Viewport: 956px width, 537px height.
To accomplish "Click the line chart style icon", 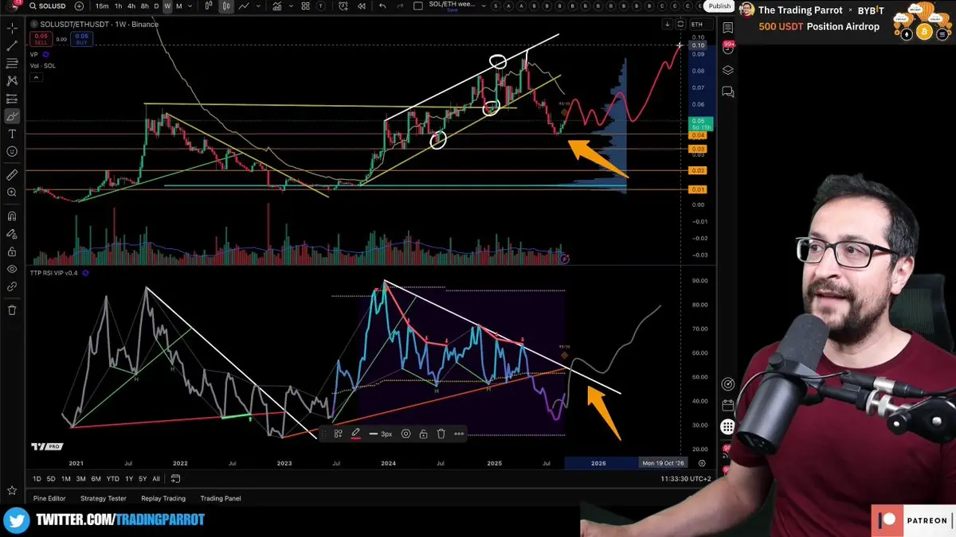I will pos(244,6).
